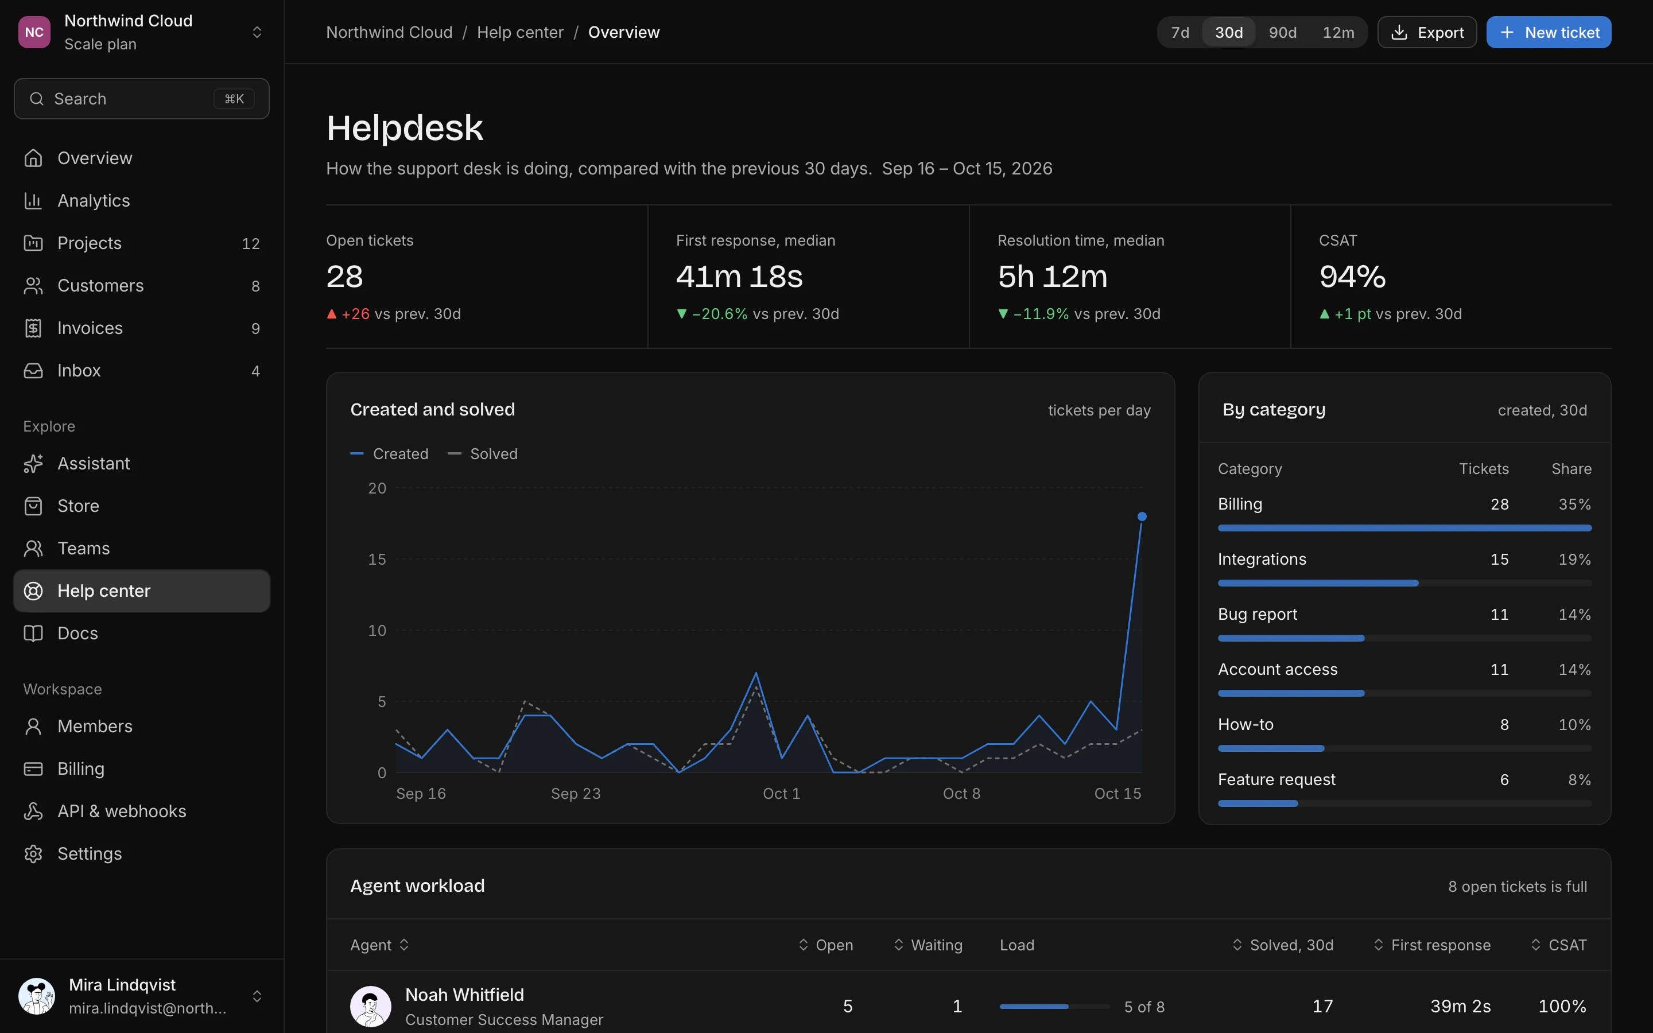This screenshot has height=1033, width=1653.
Task: Sort the workload table by Waiting
Action: pos(928,945)
